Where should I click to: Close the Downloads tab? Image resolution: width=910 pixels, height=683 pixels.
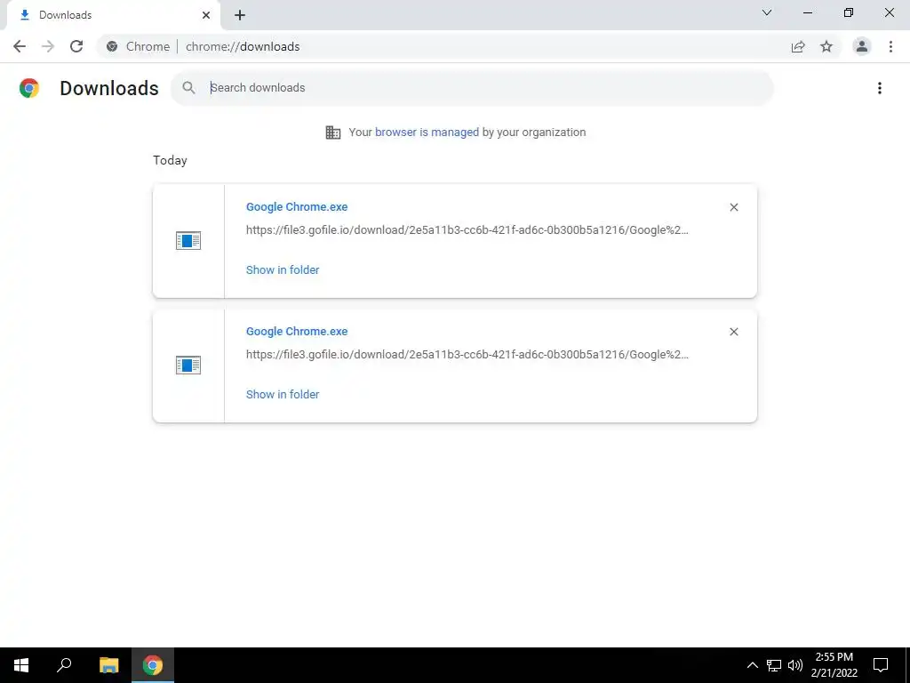point(206,15)
